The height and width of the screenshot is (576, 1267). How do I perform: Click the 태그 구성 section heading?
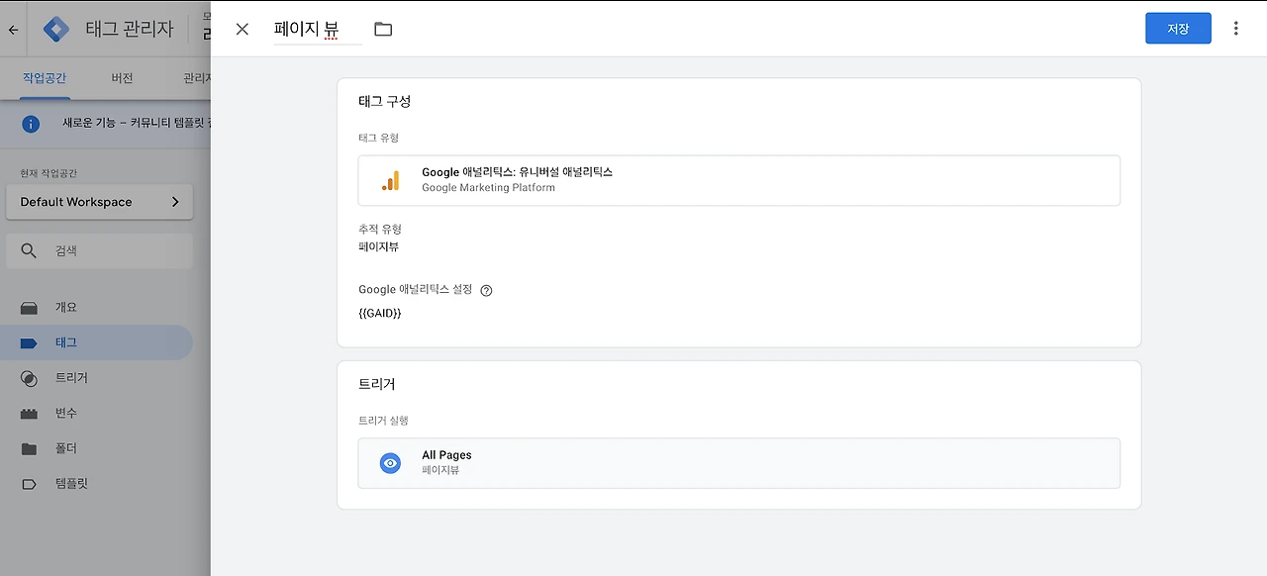pyautogui.click(x=385, y=101)
